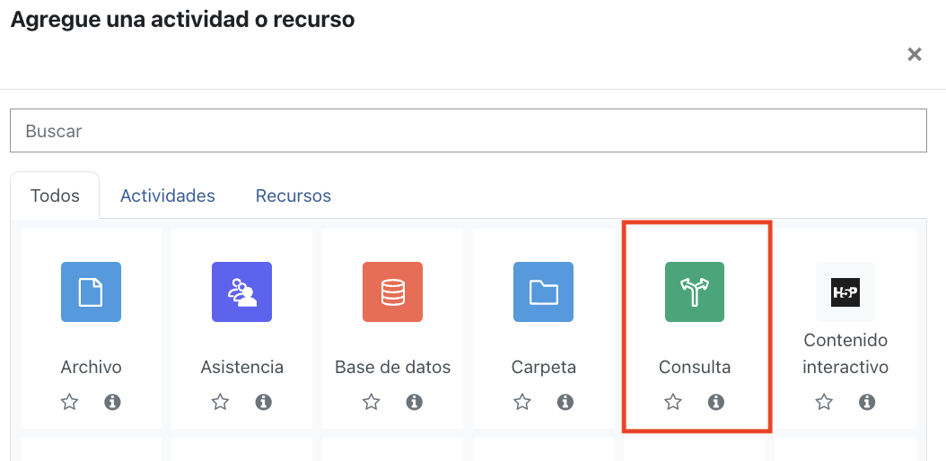
Task: Star Asistencia as a favourite
Action: tap(221, 402)
